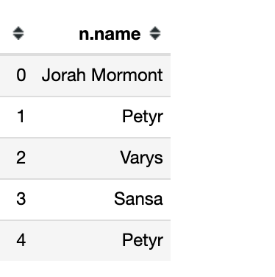Click row index 0

tap(21, 75)
